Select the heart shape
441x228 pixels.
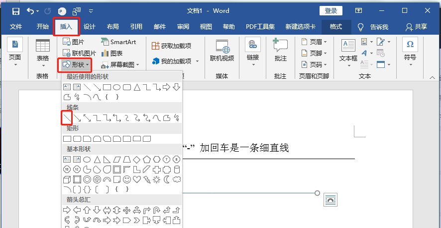click(137, 179)
